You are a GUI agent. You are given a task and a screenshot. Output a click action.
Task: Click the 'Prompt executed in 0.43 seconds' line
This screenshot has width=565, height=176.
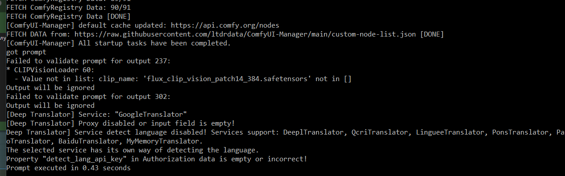pos(68,168)
